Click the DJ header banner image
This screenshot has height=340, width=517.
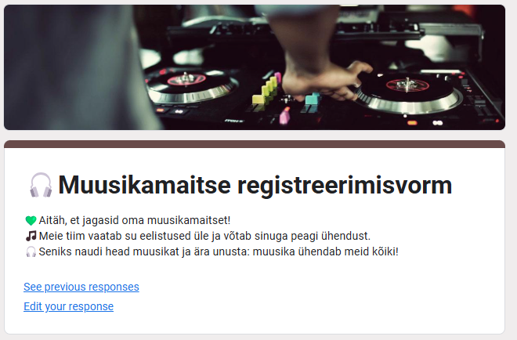[x=255, y=67]
